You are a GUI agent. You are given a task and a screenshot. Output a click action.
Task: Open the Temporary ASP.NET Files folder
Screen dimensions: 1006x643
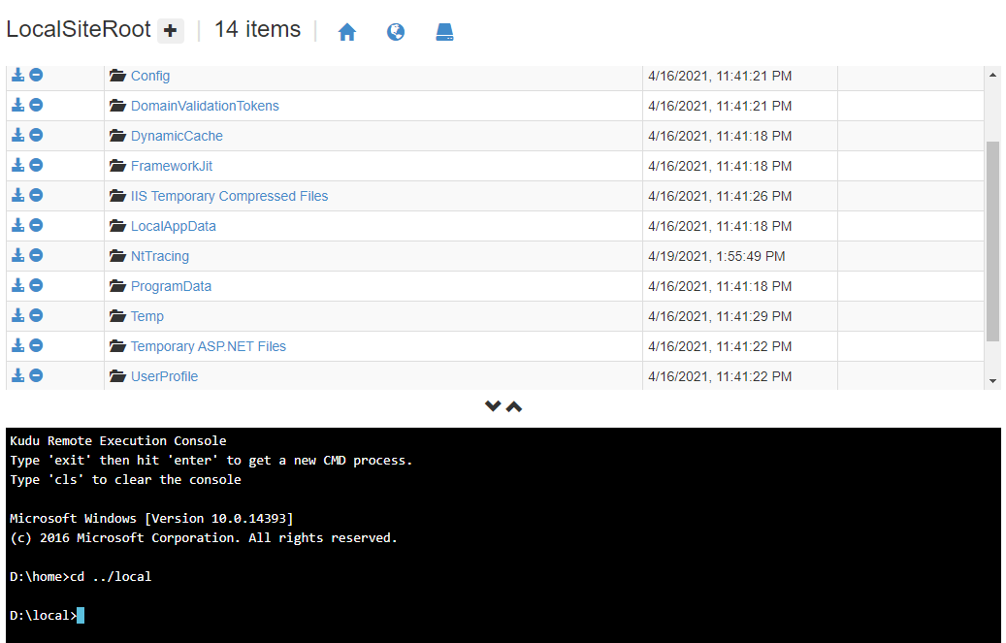208,346
